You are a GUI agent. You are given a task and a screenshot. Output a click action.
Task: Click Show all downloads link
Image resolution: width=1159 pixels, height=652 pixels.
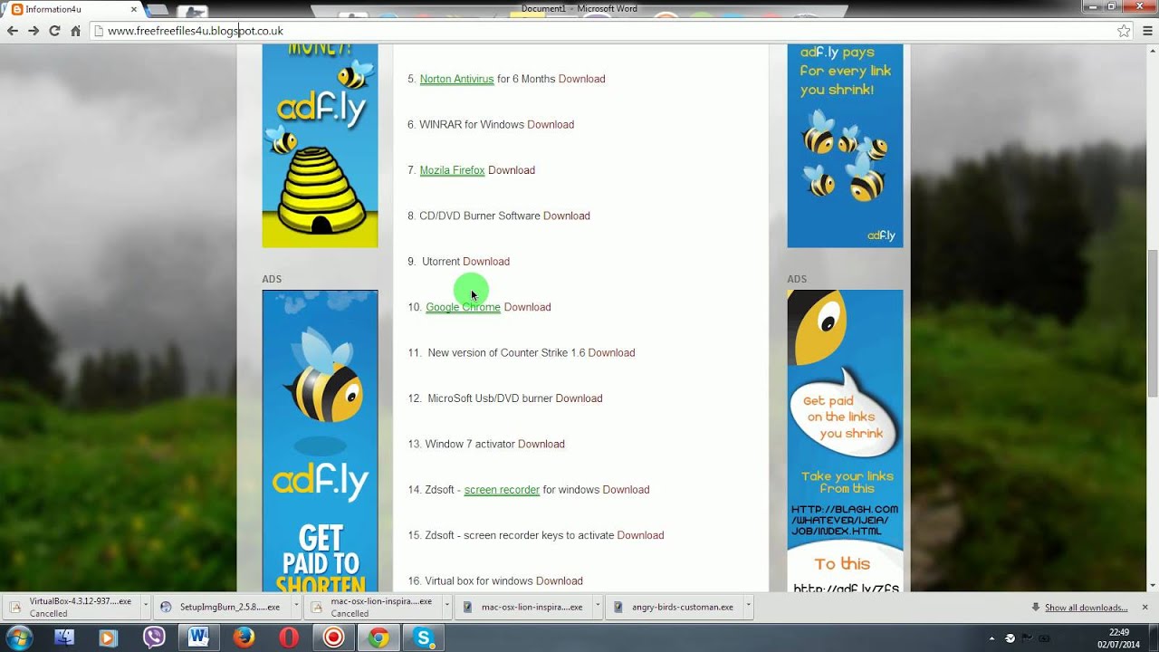[x=1086, y=608]
